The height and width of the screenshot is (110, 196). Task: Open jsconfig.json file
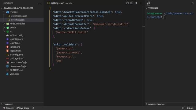click(x=16, y=54)
